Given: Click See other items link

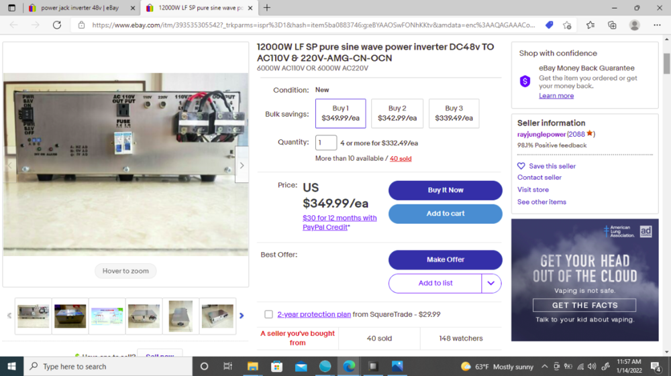Looking at the screenshot, I should pyautogui.click(x=541, y=202).
